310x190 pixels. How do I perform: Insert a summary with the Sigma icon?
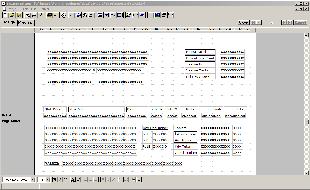(x=120, y=15)
